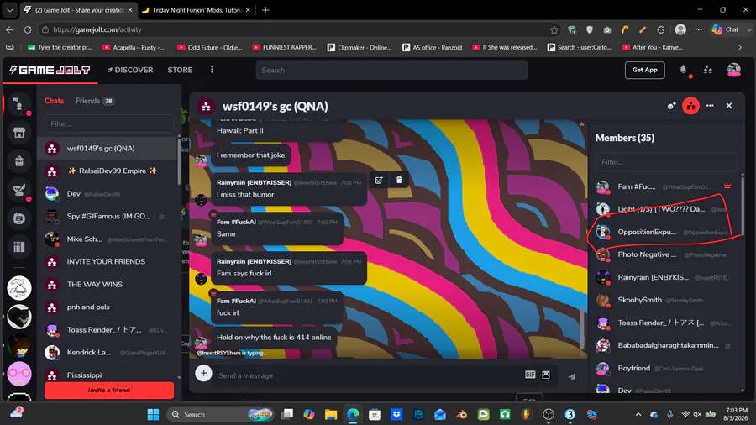Open the pink glasses community icon

(18, 374)
